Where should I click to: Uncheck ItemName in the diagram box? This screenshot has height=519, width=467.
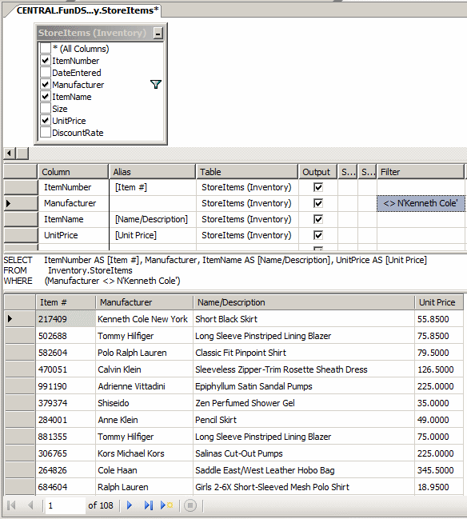point(46,96)
